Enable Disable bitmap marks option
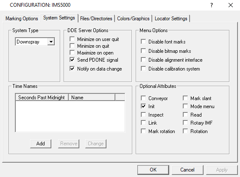Viewport: 240px width, 177px height. tap(143, 51)
